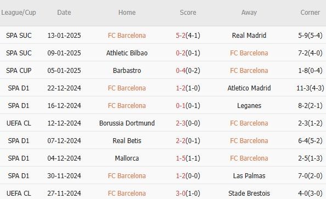The image size is (326, 199).
Task: Open Borussia Dortmund team page
Action: pos(127,123)
